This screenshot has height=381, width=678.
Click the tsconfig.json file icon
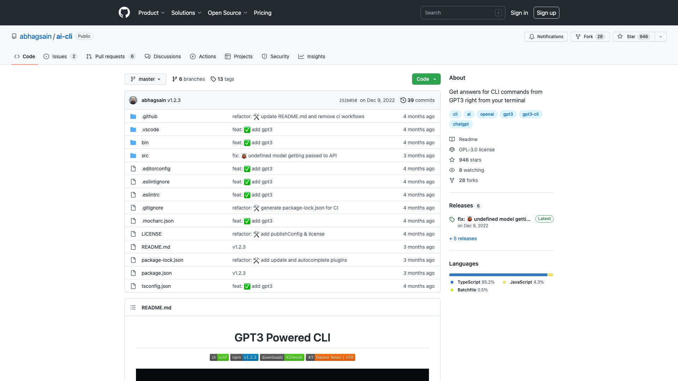point(133,286)
